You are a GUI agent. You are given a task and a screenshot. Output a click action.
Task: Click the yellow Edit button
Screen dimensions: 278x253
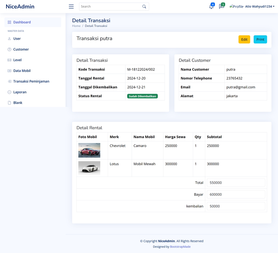pyautogui.click(x=244, y=40)
